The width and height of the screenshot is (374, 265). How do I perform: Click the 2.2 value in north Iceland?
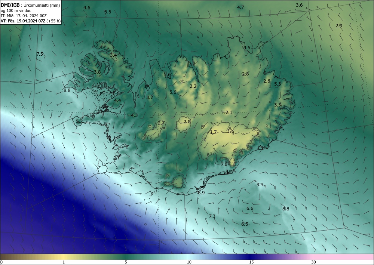[193, 86]
